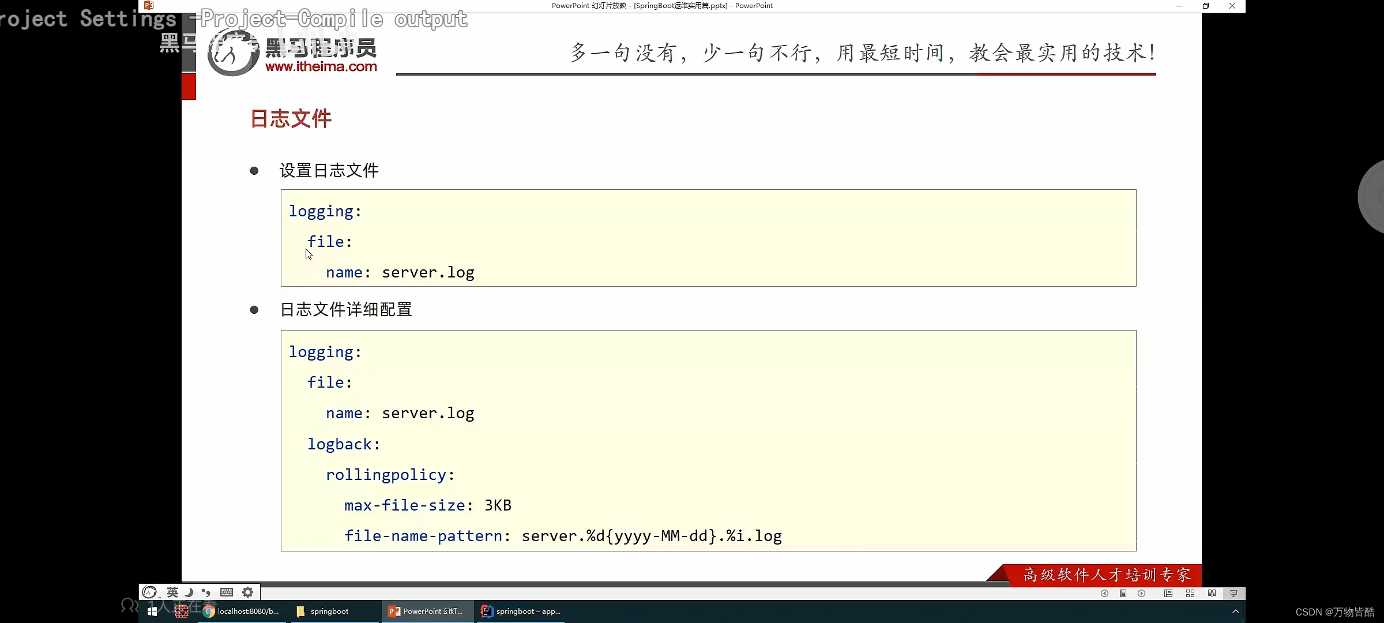Toggle the moon half-width mode on IME bar

pyautogui.click(x=189, y=592)
